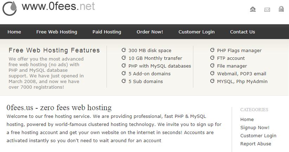Screen dimensions: 289x152
Task: Click bullet icon beside 300 MB disk space
Action: tap(124, 50)
